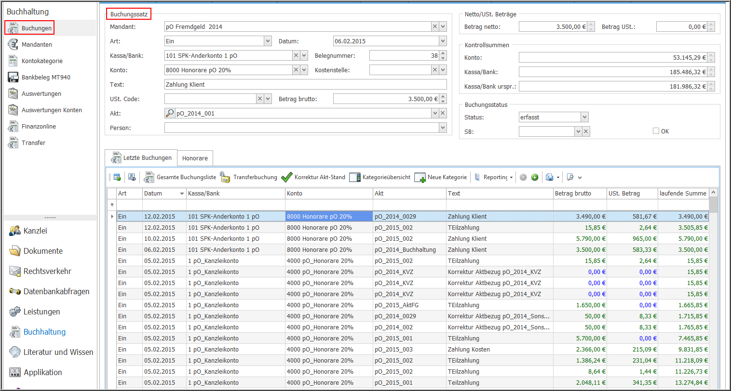Open the Art dropdown showing Ein
Viewport: 731px width, 391px height.
point(268,41)
